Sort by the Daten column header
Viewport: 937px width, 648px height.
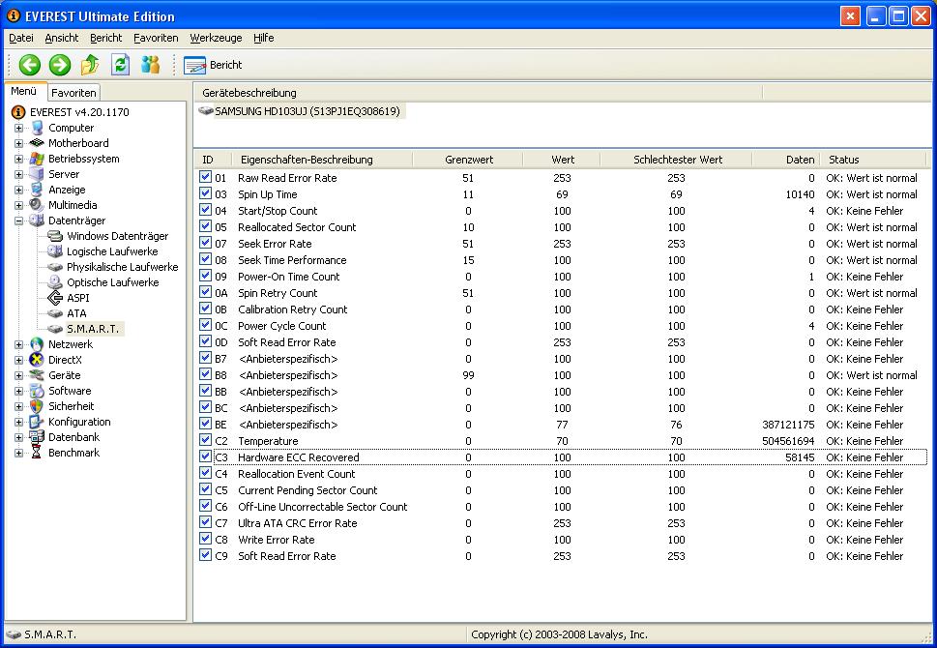click(x=786, y=160)
